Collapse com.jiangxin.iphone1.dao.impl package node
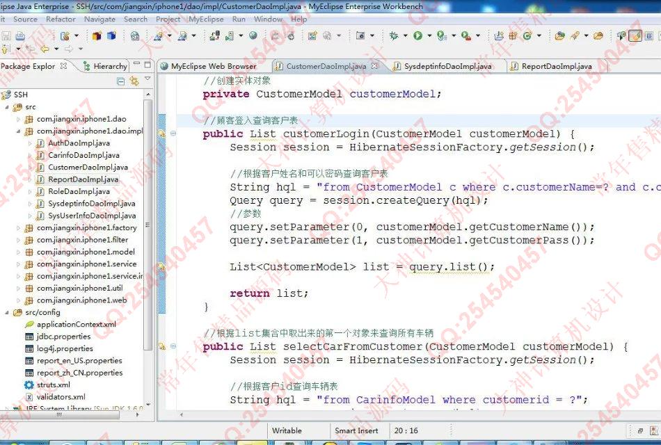Image resolution: width=661 pixels, height=445 pixels. (18, 131)
